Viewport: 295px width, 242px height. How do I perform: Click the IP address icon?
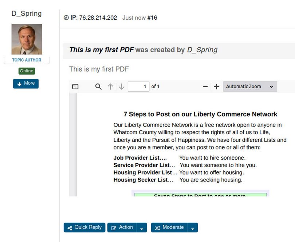click(x=66, y=18)
